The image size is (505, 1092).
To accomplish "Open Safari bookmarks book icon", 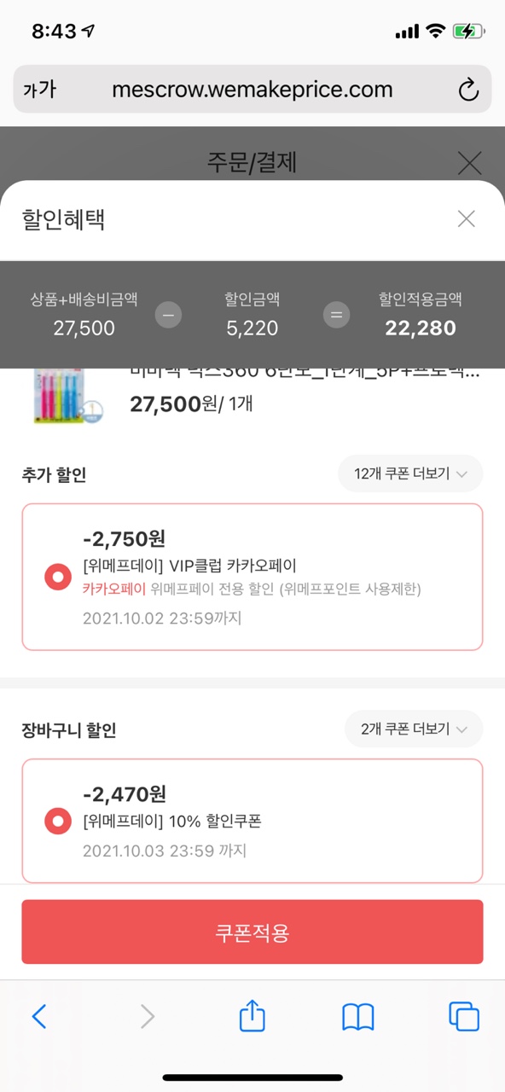I will click(358, 1016).
